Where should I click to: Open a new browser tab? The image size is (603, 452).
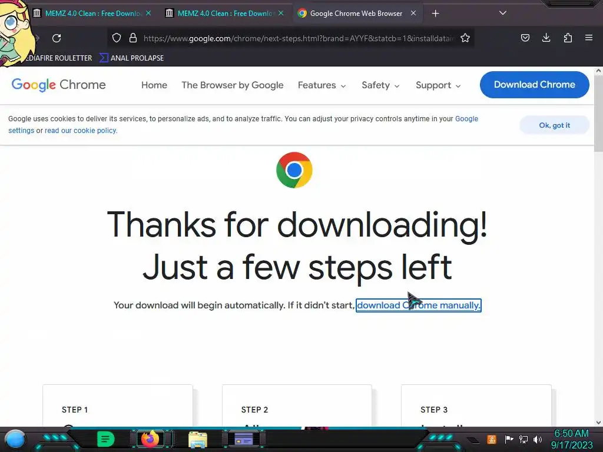(435, 14)
